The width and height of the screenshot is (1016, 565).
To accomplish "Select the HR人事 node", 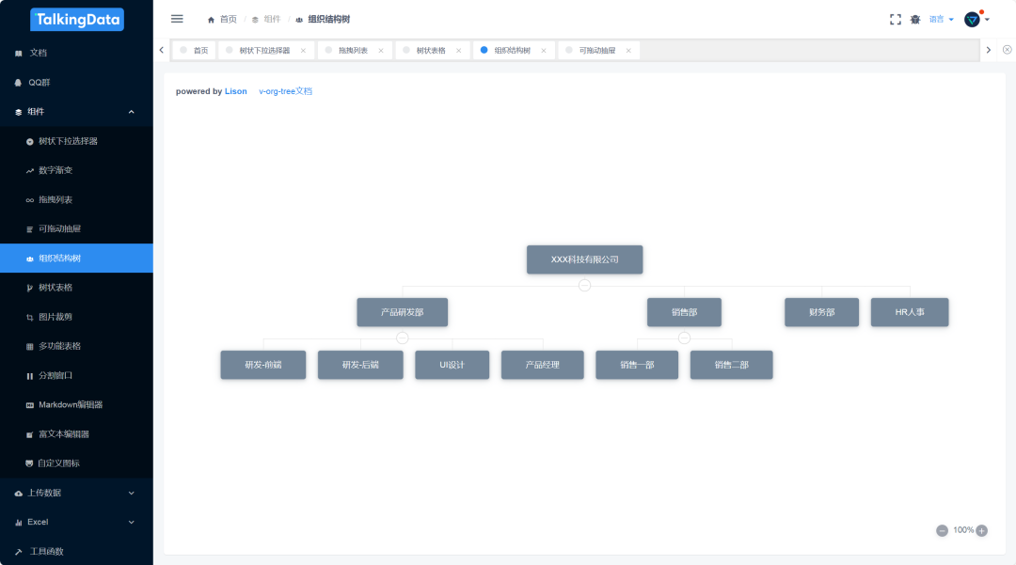I will (910, 312).
